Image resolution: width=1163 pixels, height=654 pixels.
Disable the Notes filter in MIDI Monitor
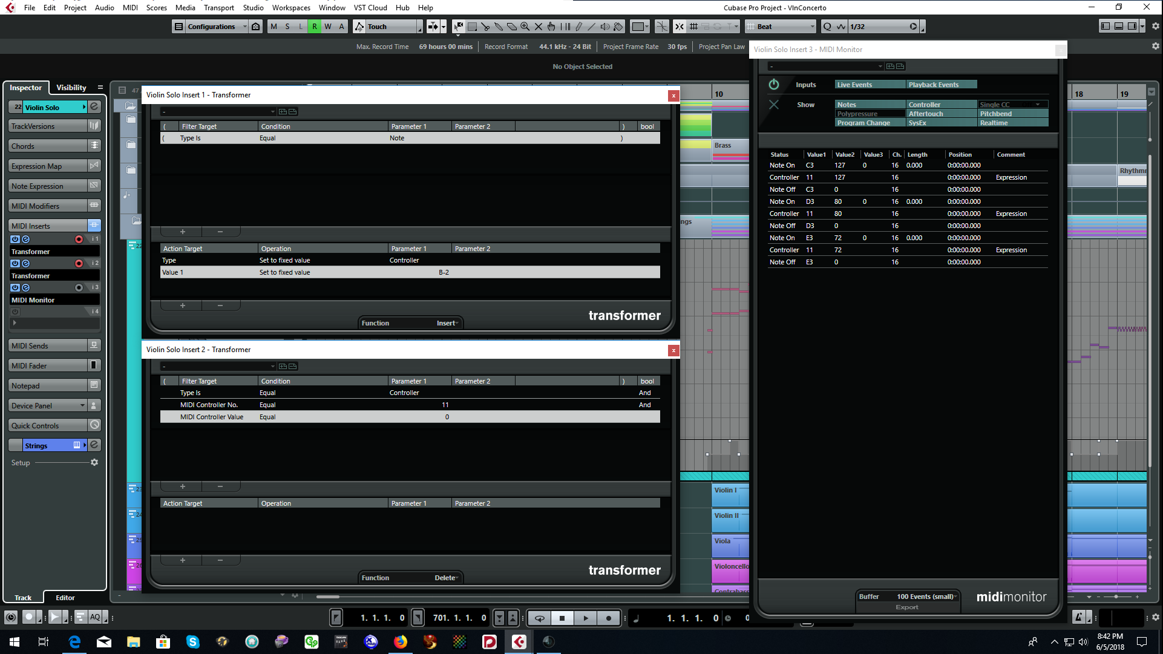tap(870, 104)
